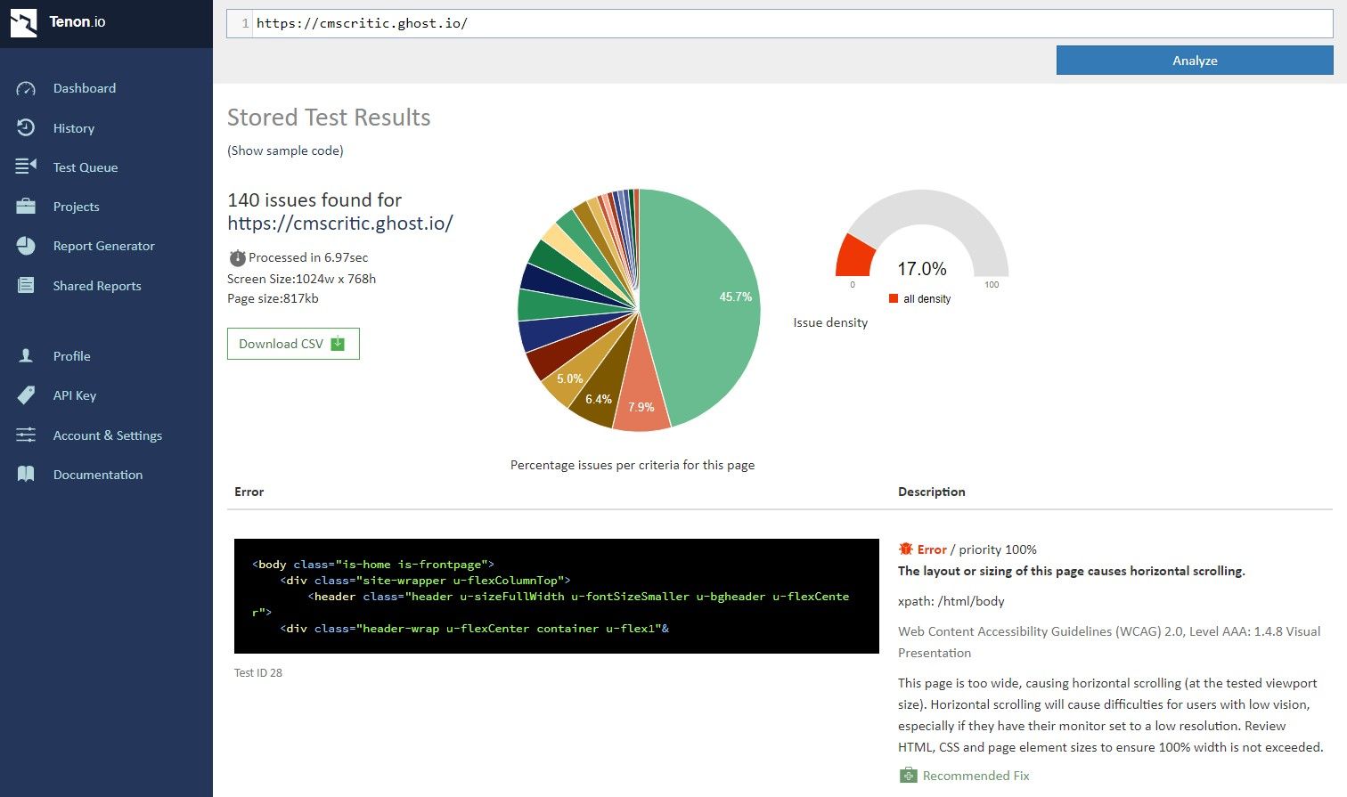Click the Profile person icon
Screen dimensions: 1347x797
coord(26,355)
